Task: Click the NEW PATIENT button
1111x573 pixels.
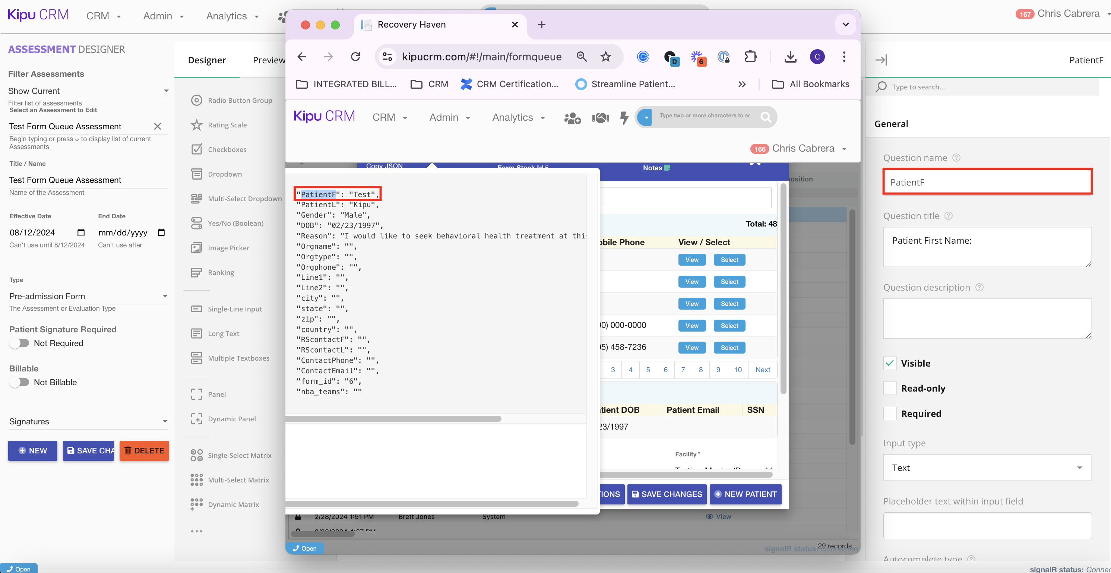Action: [745, 494]
